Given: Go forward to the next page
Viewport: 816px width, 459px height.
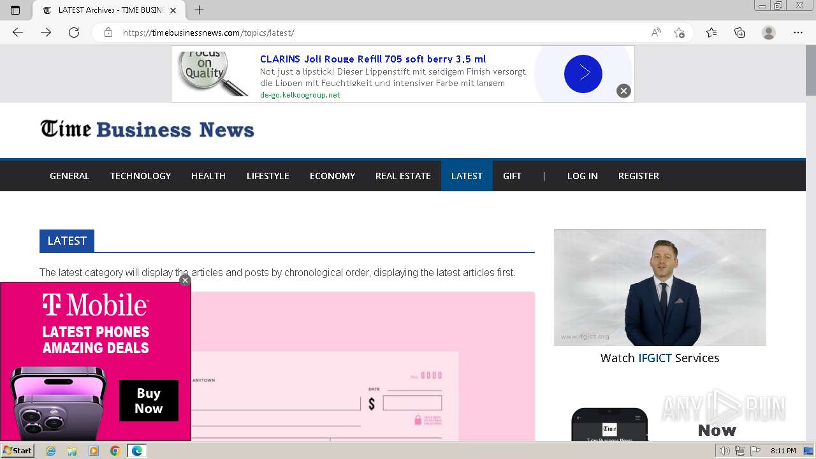Looking at the screenshot, I should coord(46,33).
